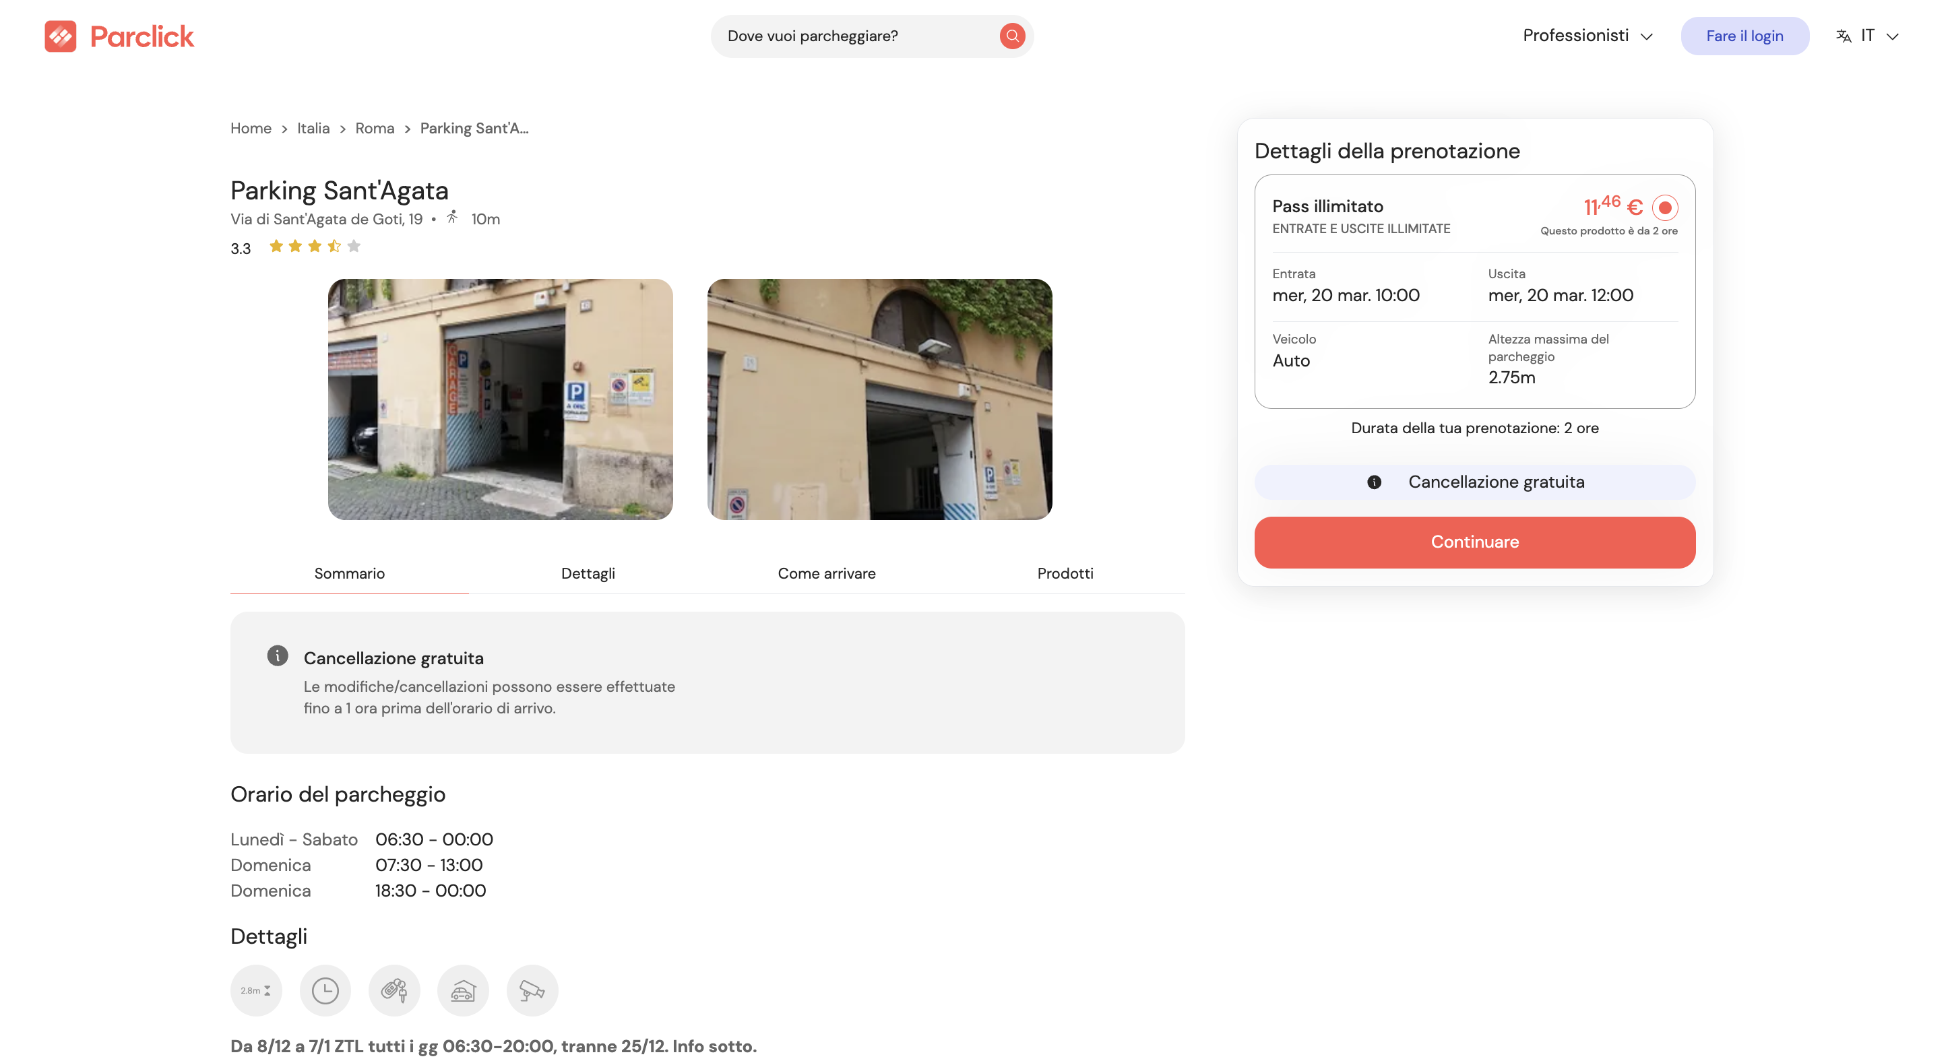Switch to the Prodotti tab

(1065, 573)
